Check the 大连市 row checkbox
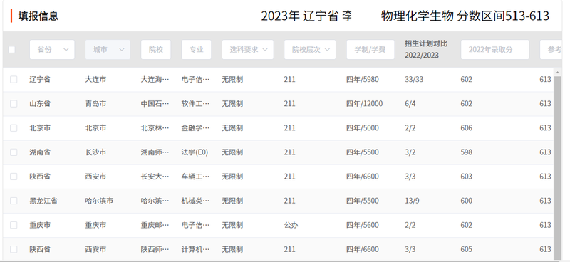 click(14, 79)
